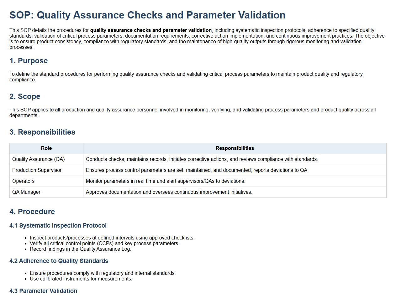Image resolution: width=396 pixels, height=298 pixels.
Task: Click the '4.3 Parameter Validation' subheading
Action: pyautogui.click(x=43, y=291)
